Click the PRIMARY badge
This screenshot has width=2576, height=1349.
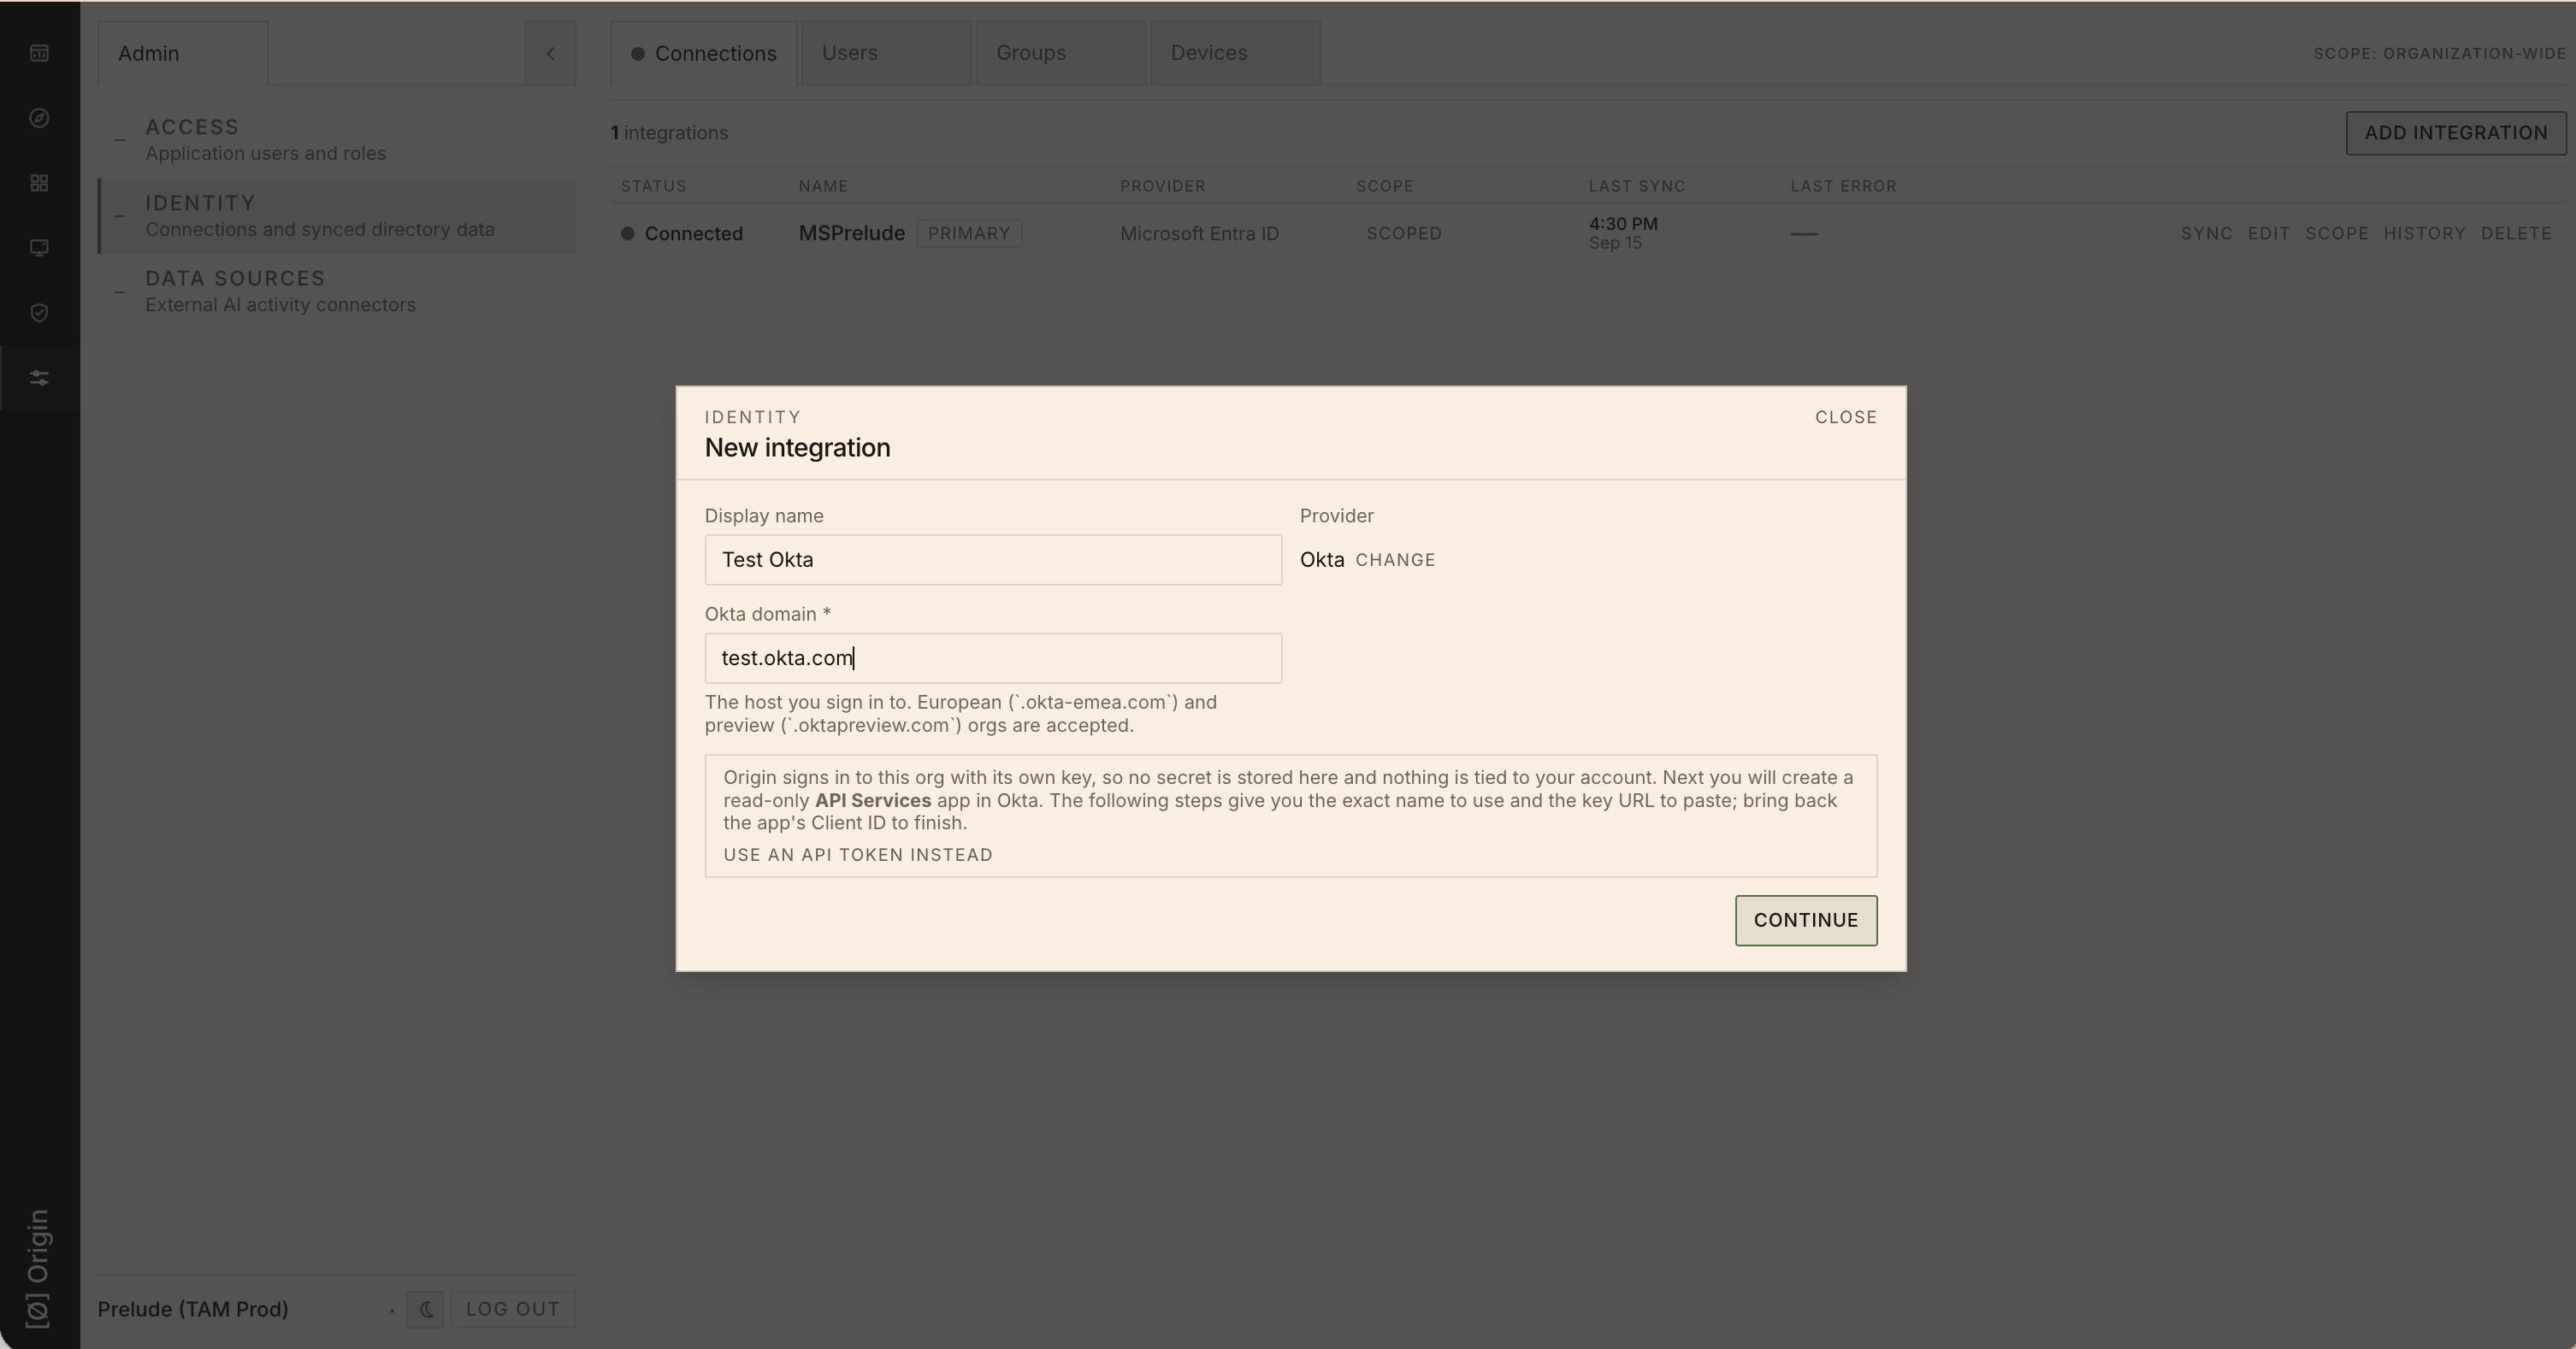pos(969,233)
